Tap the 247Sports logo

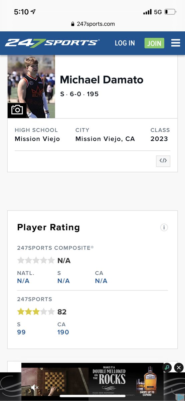[x=52, y=43]
